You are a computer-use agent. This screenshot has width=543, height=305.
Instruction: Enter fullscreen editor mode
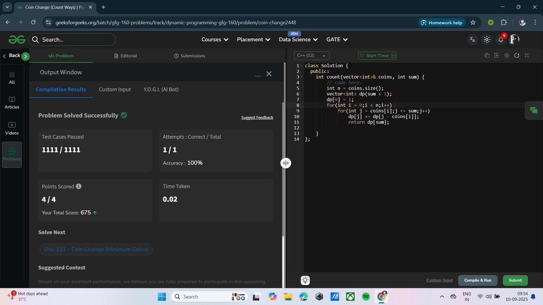click(526, 56)
